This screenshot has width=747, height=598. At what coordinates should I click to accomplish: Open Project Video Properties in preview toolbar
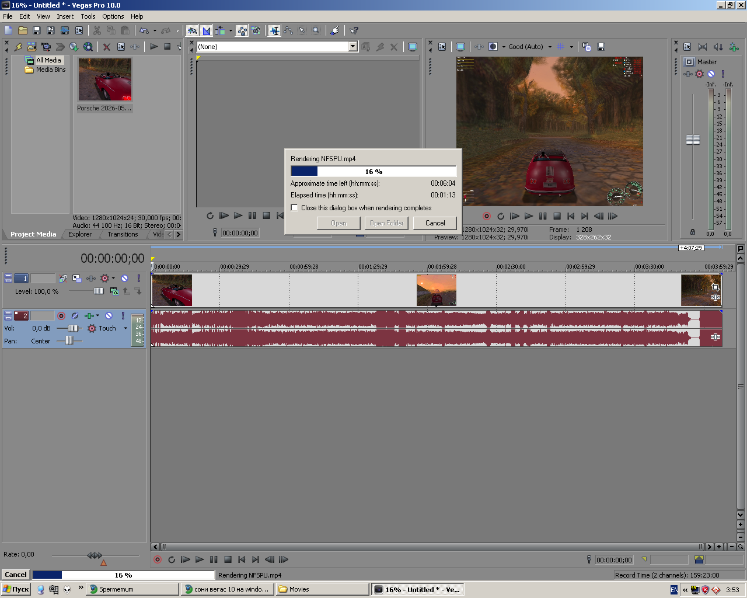tap(442, 47)
